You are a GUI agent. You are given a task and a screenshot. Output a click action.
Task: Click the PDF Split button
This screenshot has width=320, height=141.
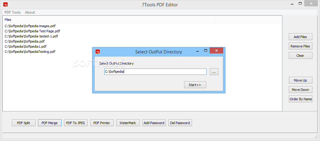(x=23, y=123)
